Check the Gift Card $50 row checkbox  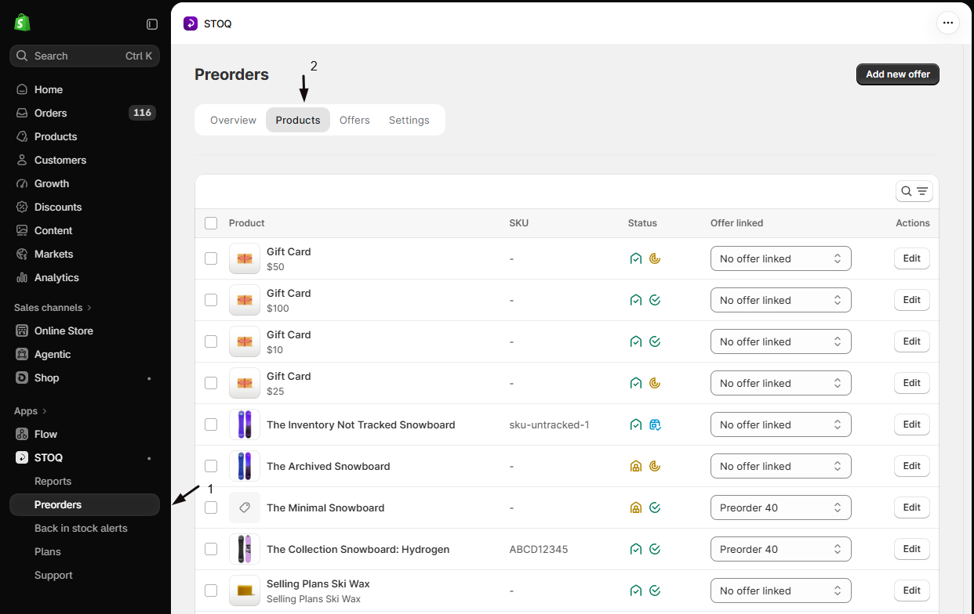pyautogui.click(x=211, y=258)
